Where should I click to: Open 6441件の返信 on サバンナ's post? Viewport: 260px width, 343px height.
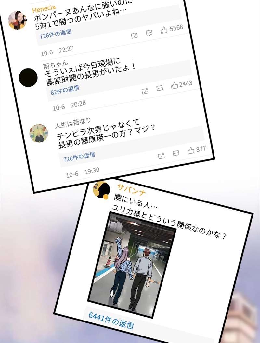(111, 321)
